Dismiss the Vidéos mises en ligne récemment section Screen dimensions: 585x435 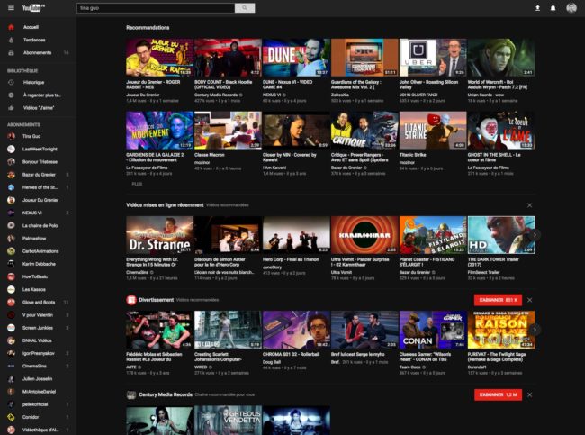[x=529, y=205]
